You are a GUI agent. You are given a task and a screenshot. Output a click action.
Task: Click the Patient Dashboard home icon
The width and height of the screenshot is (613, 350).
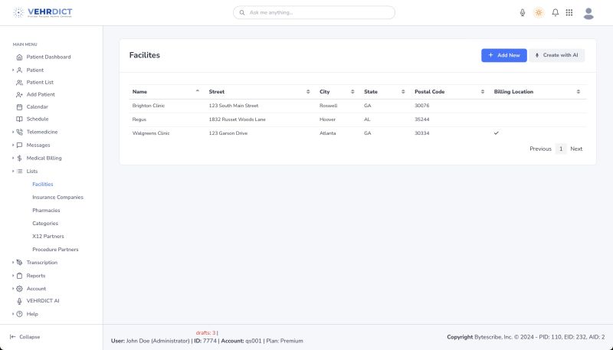[x=19, y=57]
